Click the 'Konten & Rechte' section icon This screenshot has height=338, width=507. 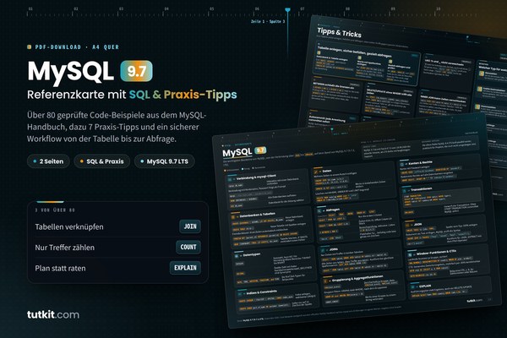[x=402, y=164]
